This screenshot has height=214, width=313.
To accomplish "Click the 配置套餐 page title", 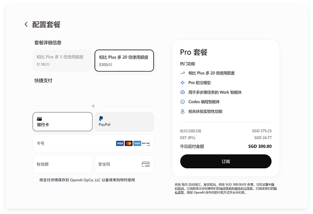I will [46, 24].
